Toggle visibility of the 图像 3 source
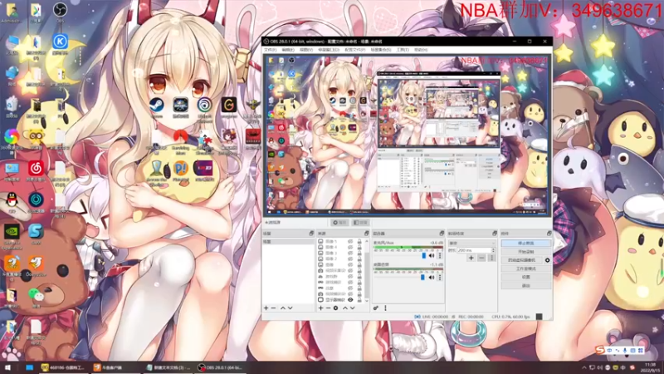 (x=350, y=253)
